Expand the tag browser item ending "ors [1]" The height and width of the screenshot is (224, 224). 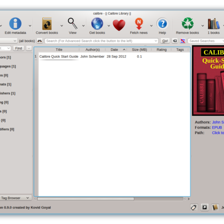pyautogui.click(x=5, y=58)
